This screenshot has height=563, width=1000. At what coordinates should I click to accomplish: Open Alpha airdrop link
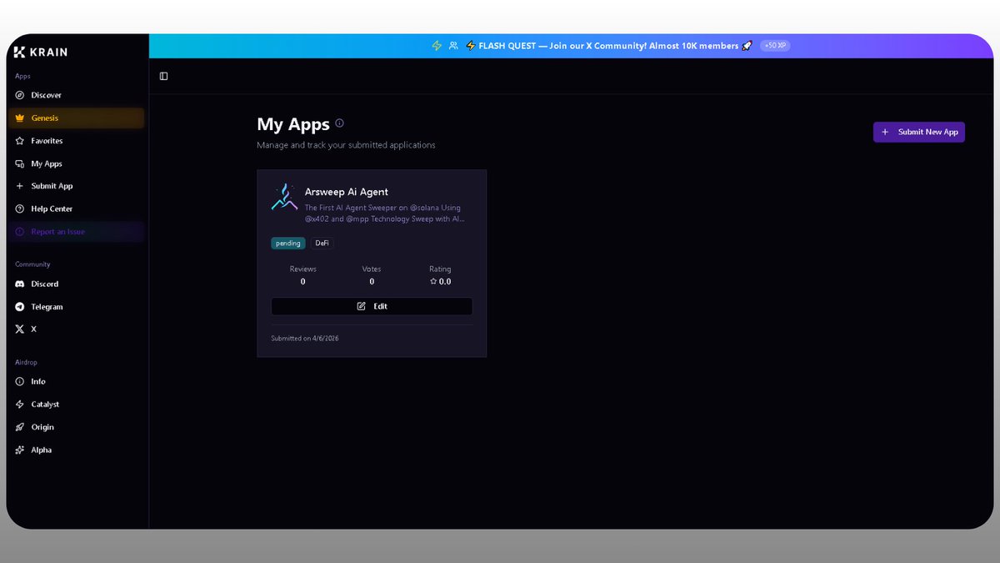[77, 450]
